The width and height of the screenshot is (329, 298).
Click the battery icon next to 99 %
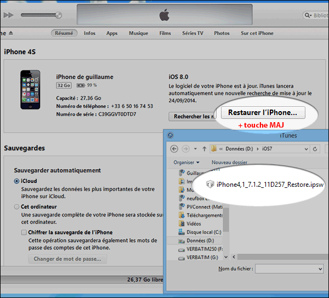click(x=81, y=85)
